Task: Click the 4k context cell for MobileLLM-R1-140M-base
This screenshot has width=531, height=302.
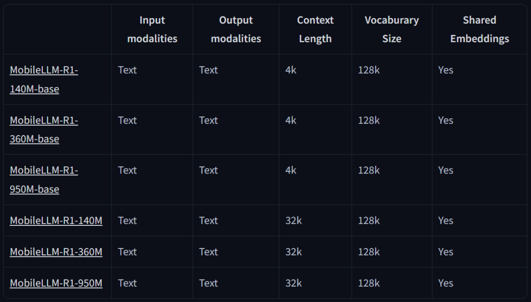Action: [x=291, y=70]
